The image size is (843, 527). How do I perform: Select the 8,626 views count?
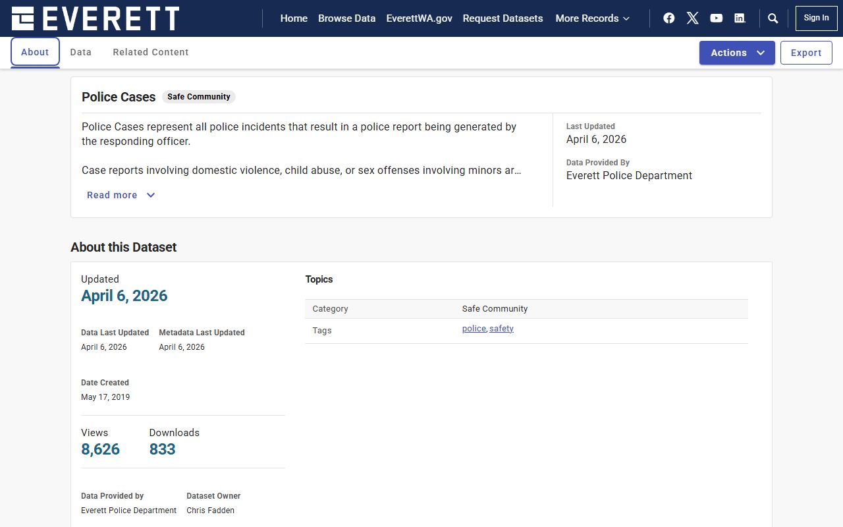[x=100, y=449]
